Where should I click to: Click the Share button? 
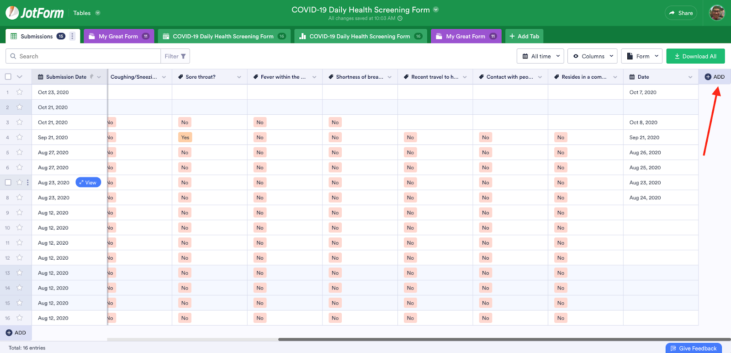(681, 13)
